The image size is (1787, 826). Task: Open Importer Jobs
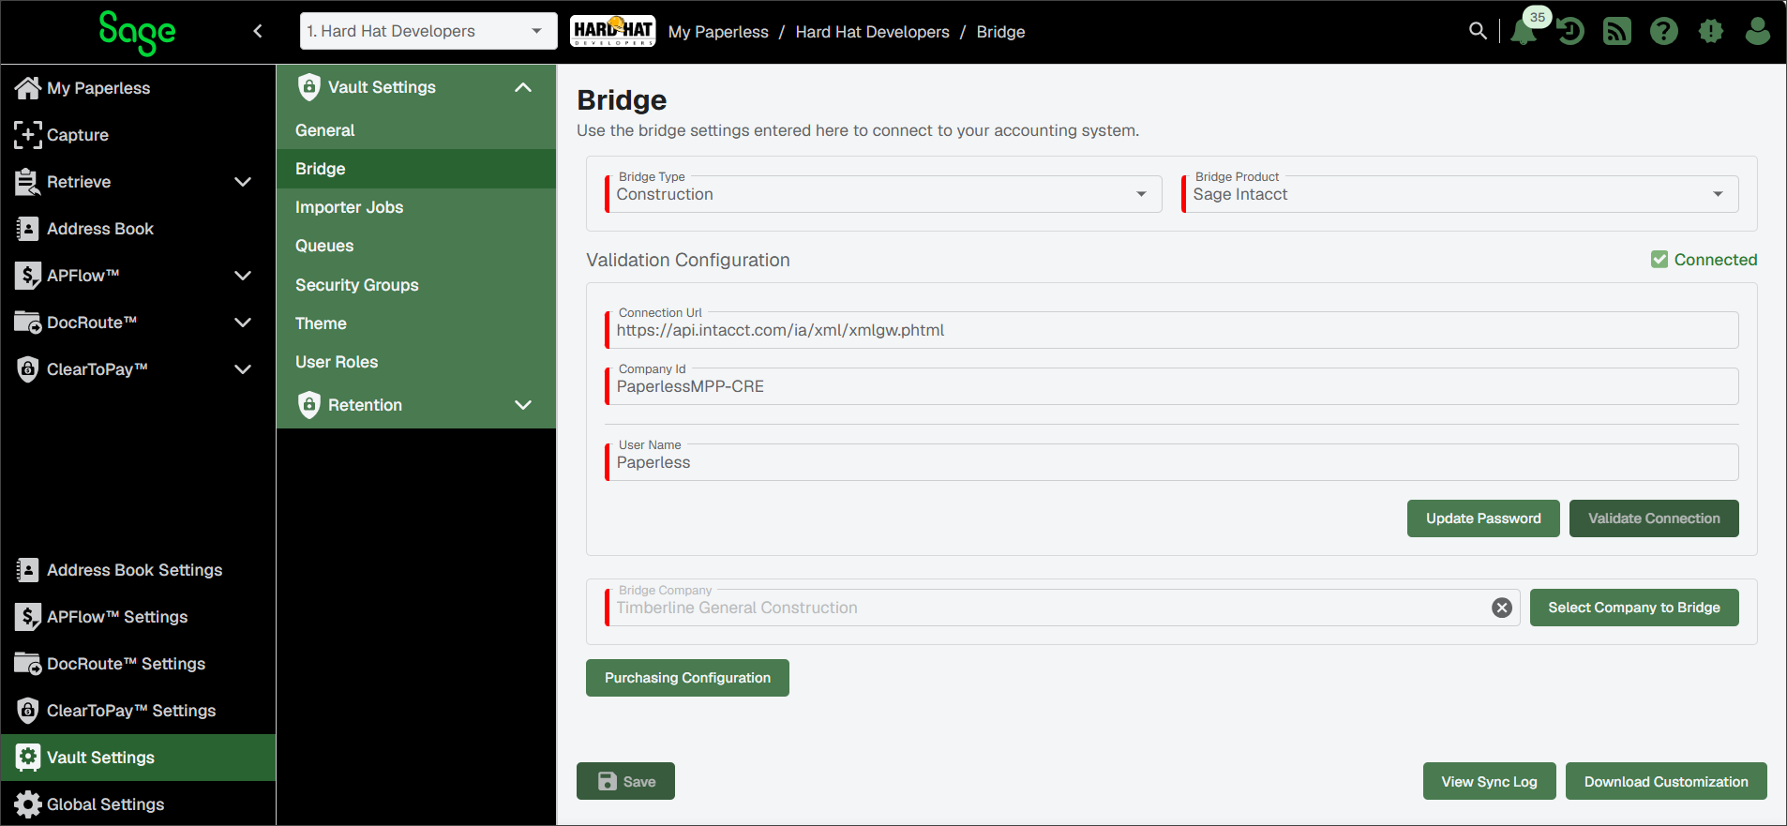tap(416, 207)
